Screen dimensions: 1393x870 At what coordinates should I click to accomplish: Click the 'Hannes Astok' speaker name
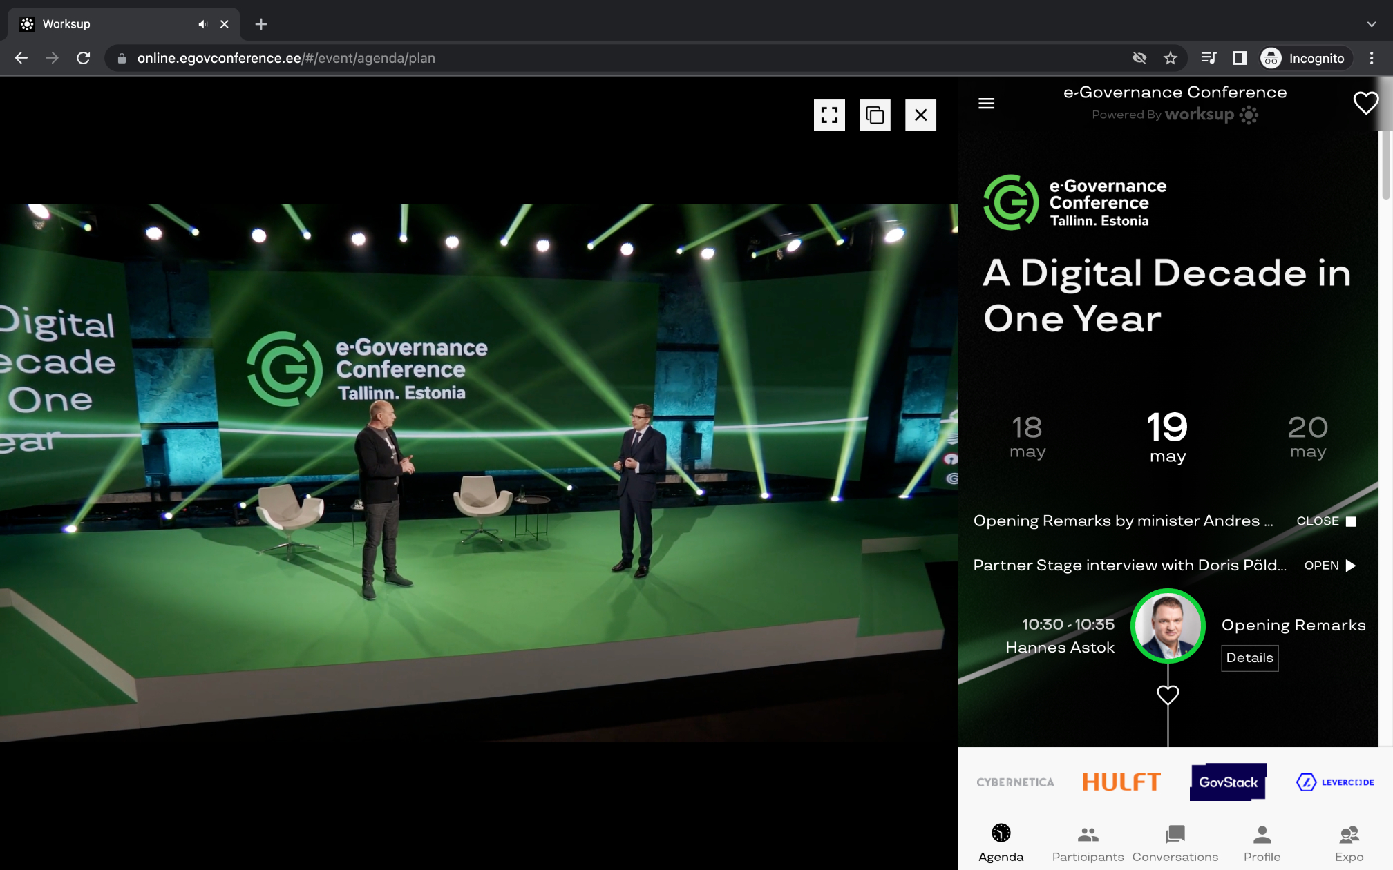coord(1060,648)
